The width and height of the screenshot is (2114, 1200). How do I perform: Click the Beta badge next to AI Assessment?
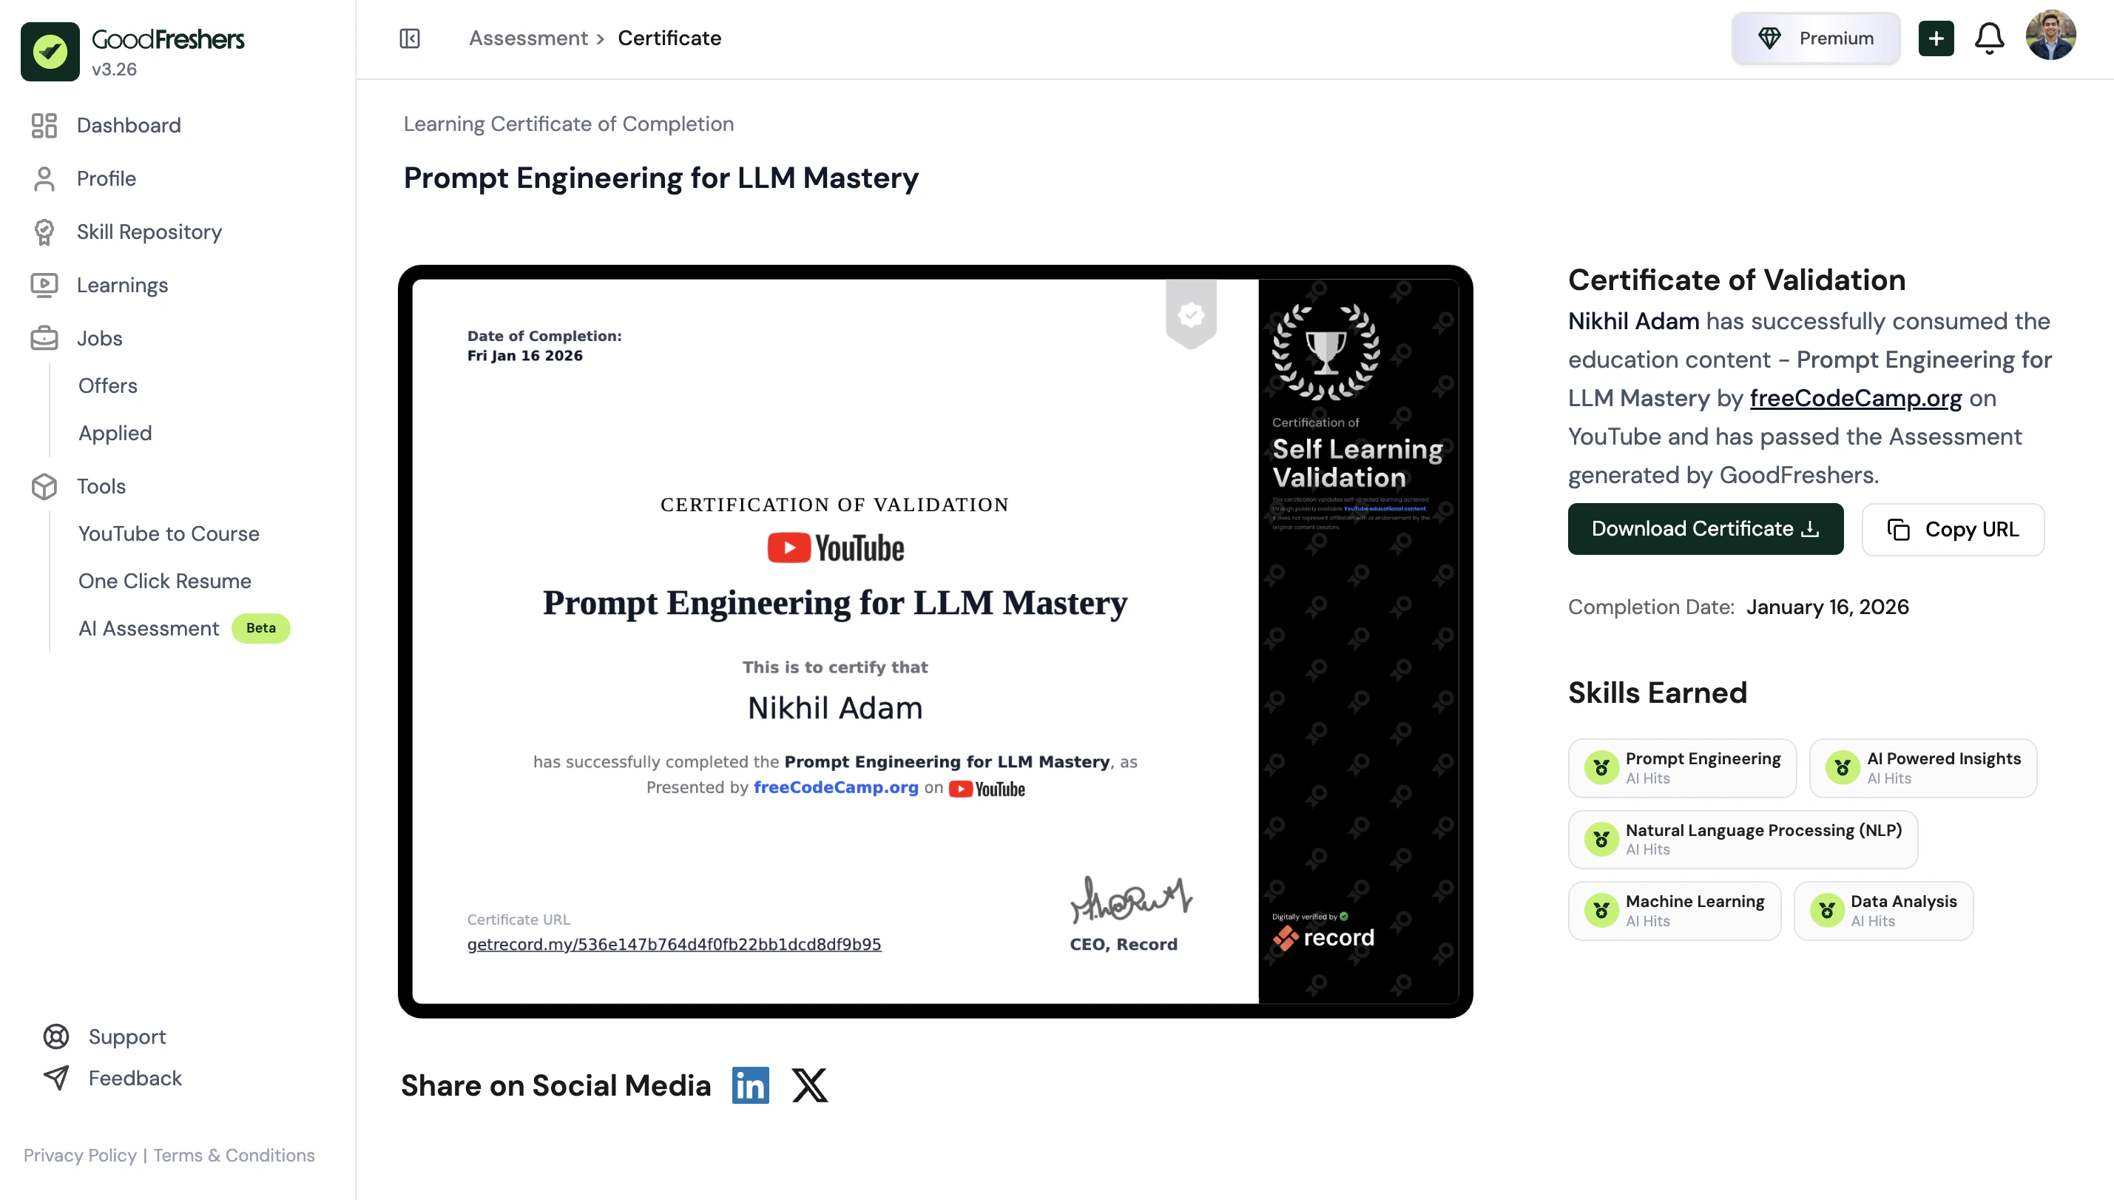pos(261,628)
